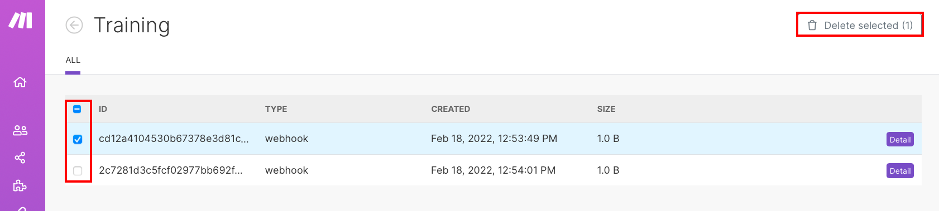
Task: Click the ID column header
Action: (x=103, y=109)
